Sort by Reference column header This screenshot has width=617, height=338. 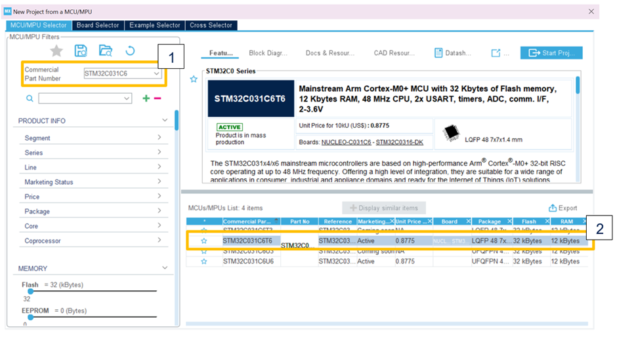[337, 221]
